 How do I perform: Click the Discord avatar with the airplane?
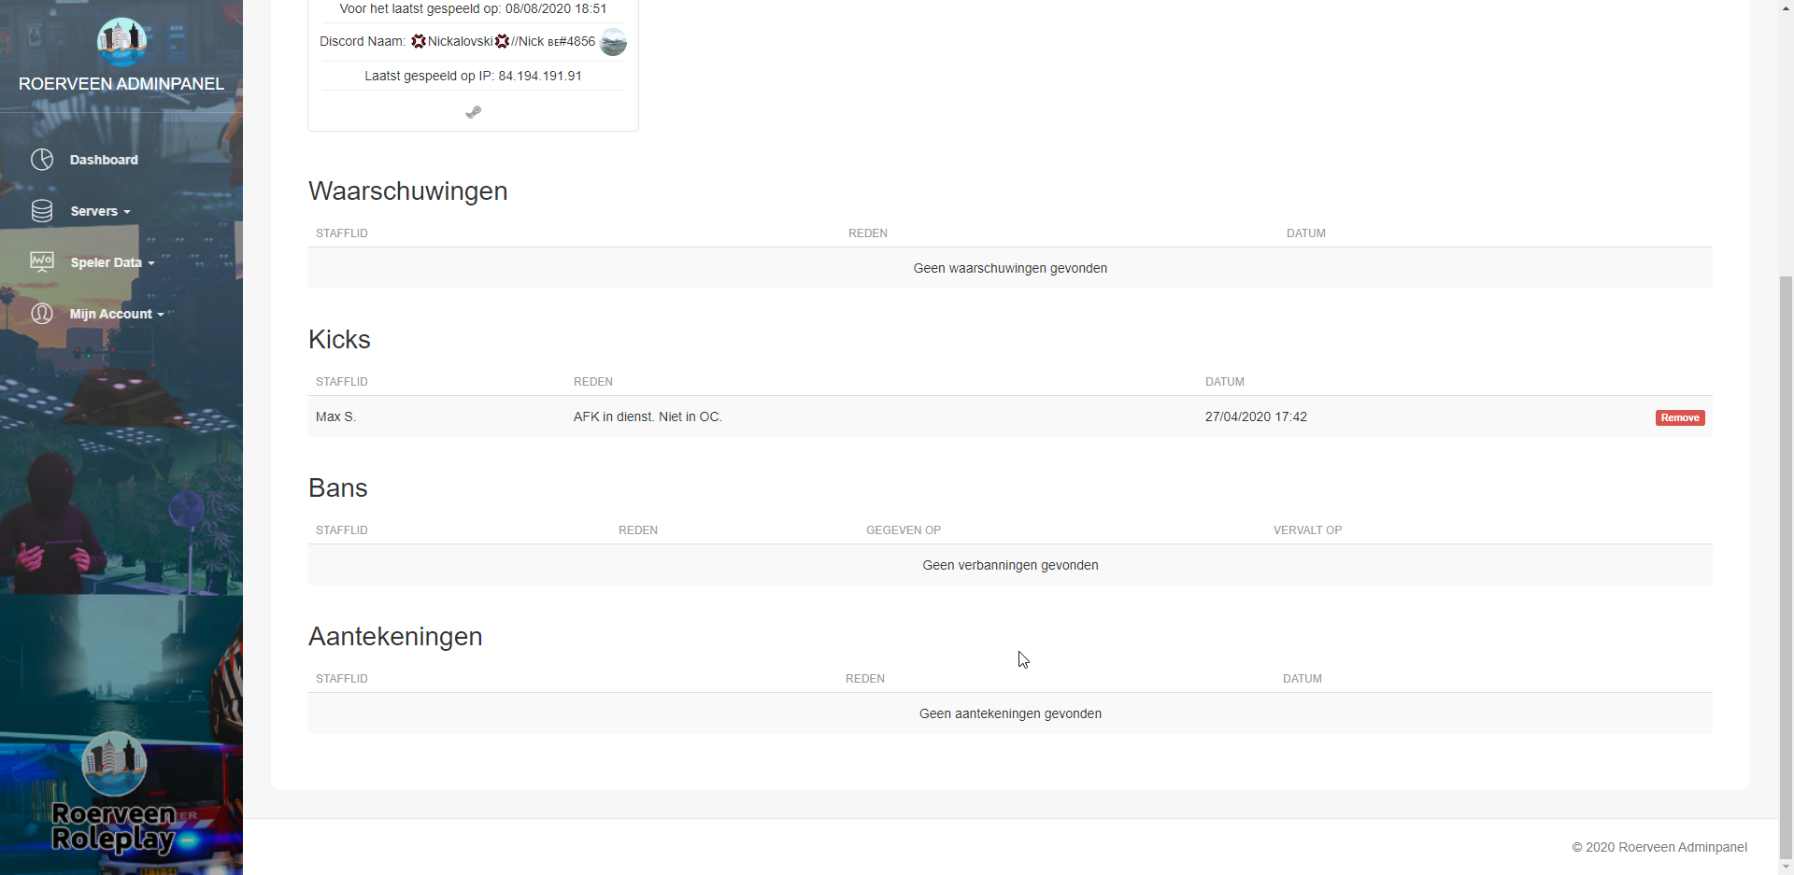(613, 42)
